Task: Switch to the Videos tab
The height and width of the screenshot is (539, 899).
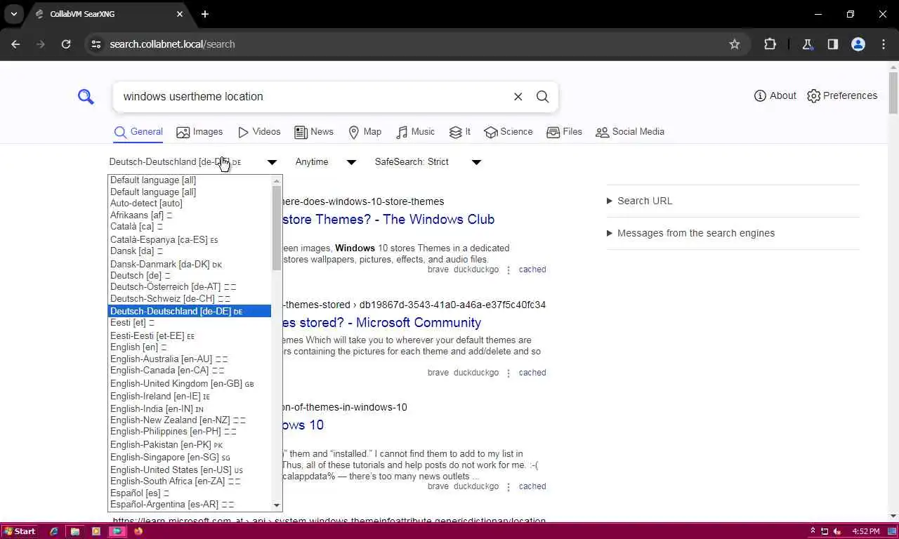Action: (259, 132)
